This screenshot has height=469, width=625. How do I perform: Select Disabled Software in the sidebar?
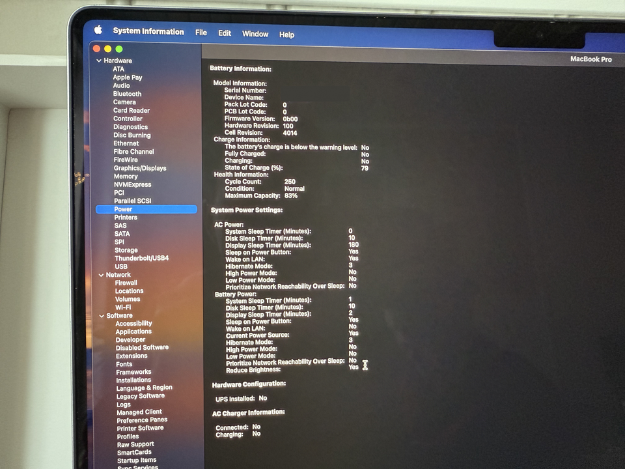click(142, 347)
